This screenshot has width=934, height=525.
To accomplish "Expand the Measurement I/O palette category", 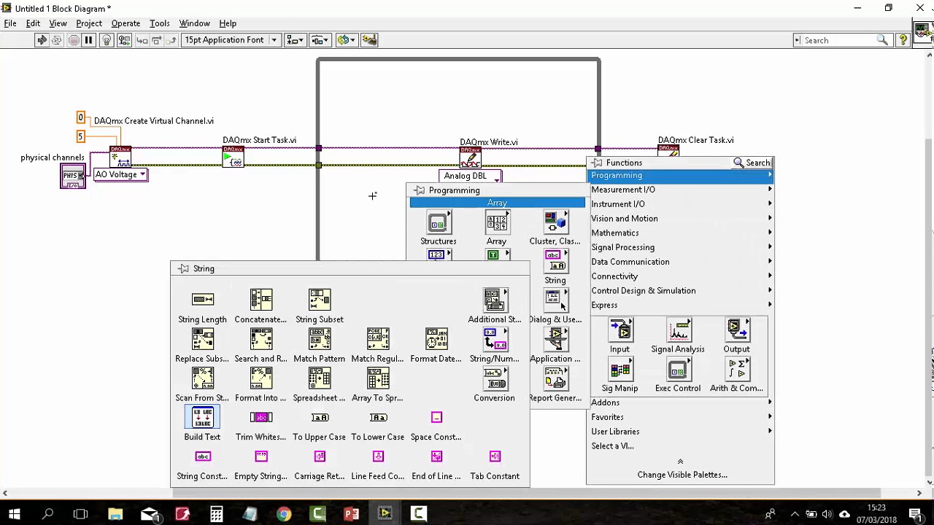I will (680, 190).
